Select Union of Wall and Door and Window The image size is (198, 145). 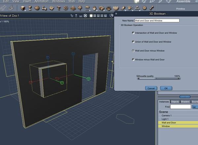click(x=133, y=42)
